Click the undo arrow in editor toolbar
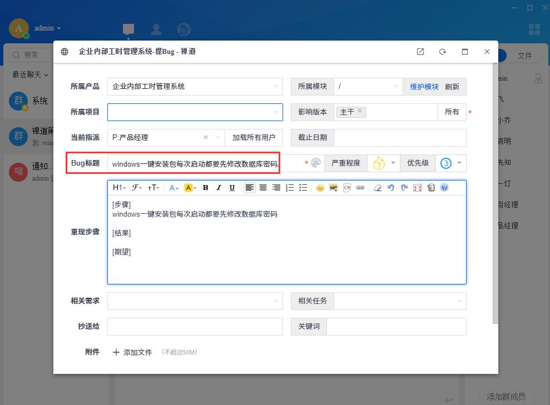Screen dimensions: 550x405 391,188
